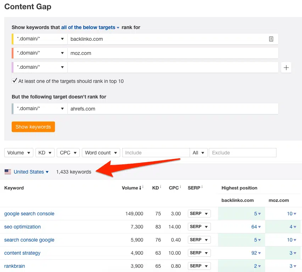Image resolution: width=302 pixels, height=272 pixels.
Task: Click the icon inside the backlinko.com input field
Action: [271, 39]
